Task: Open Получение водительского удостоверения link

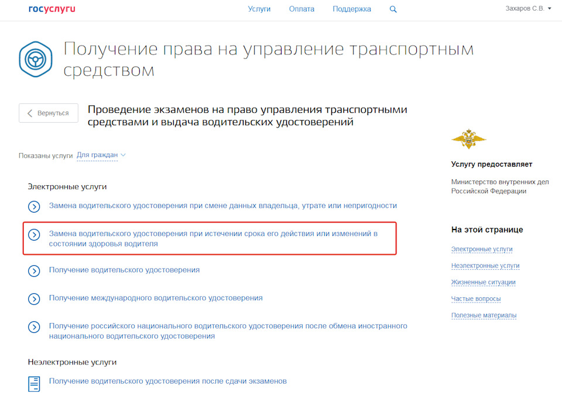Action: (124, 270)
